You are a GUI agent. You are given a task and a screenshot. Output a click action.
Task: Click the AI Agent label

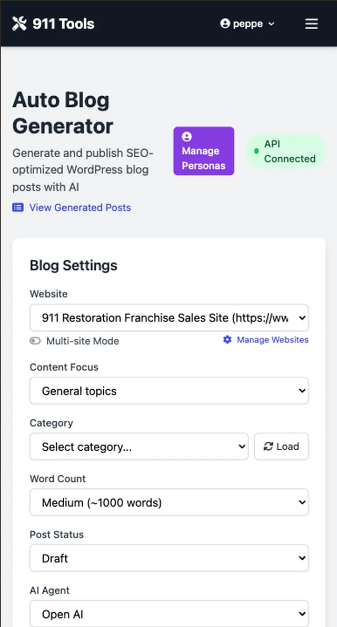click(x=49, y=590)
